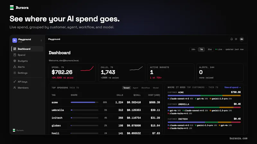Image resolution: width=257 pixels, height=144 pixels.
Task: Click the Alerts triangle icon
Action: click(x=15, y=67)
